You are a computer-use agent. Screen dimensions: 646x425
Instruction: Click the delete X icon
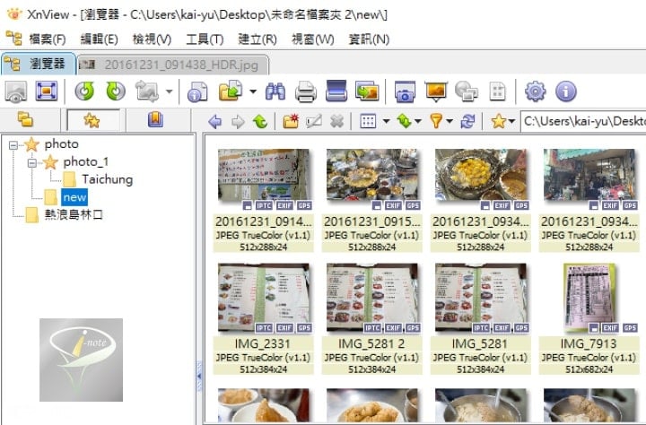coord(336,121)
